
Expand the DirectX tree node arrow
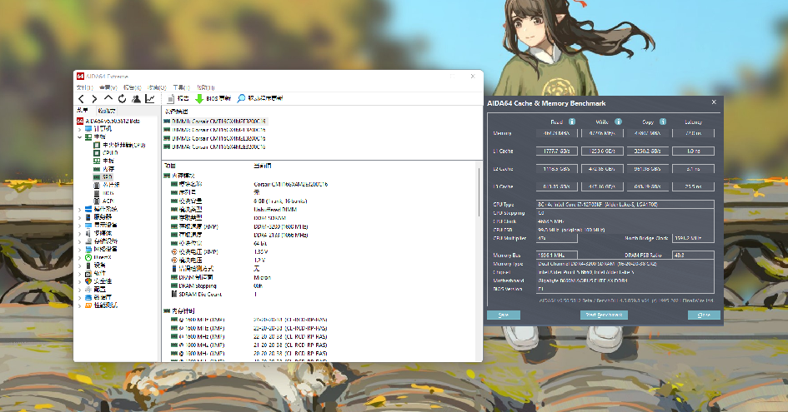[79, 257]
